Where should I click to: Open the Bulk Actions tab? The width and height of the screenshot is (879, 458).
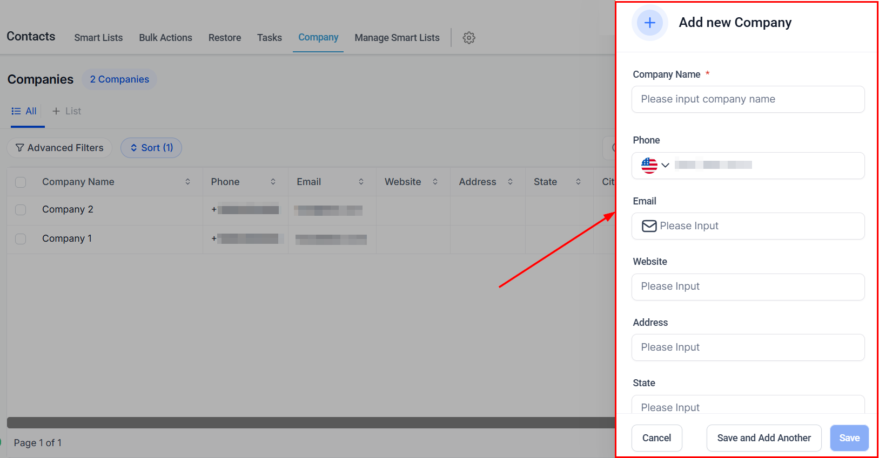pyautogui.click(x=165, y=38)
